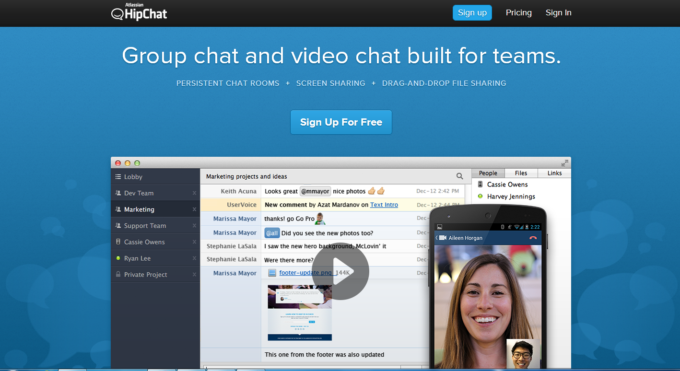
Task: Click the search magnifier in chat header
Action: pos(459,176)
